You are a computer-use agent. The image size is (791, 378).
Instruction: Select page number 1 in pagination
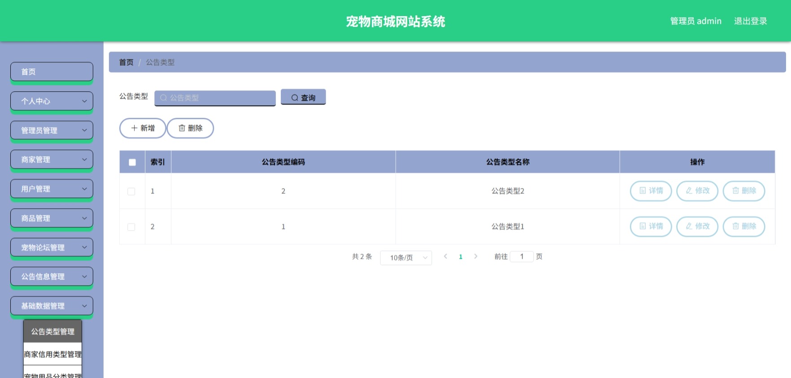tap(461, 257)
